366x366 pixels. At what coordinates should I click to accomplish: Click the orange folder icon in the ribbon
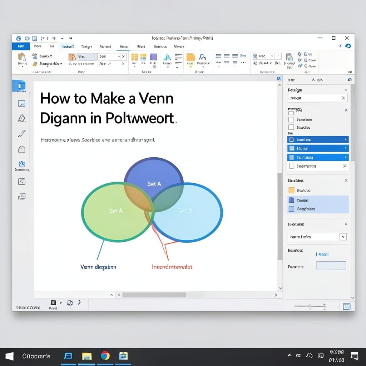pyautogui.click(x=191, y=57)
